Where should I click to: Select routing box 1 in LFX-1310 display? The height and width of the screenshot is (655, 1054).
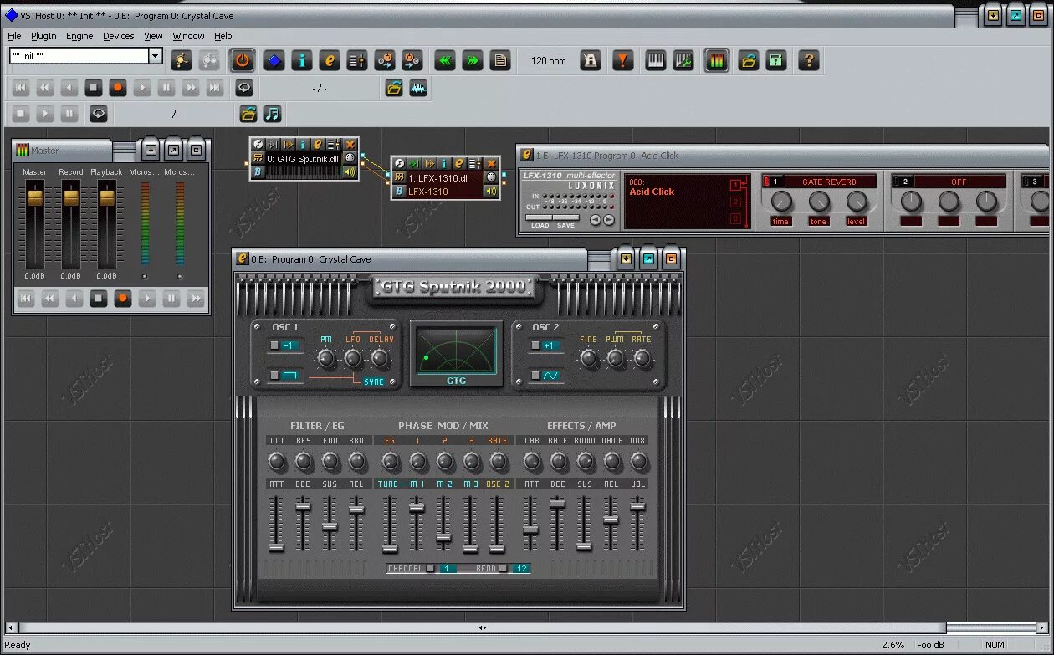point(735,185)
